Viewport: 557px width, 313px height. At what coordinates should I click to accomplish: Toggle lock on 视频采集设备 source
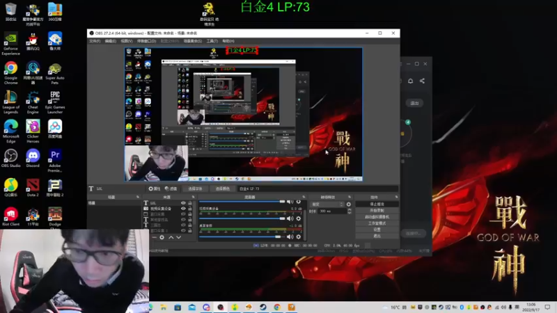190,209
